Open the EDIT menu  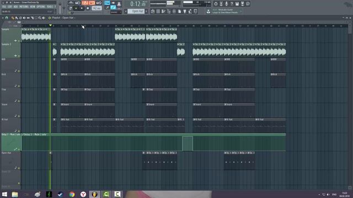[x=10, y=7]
